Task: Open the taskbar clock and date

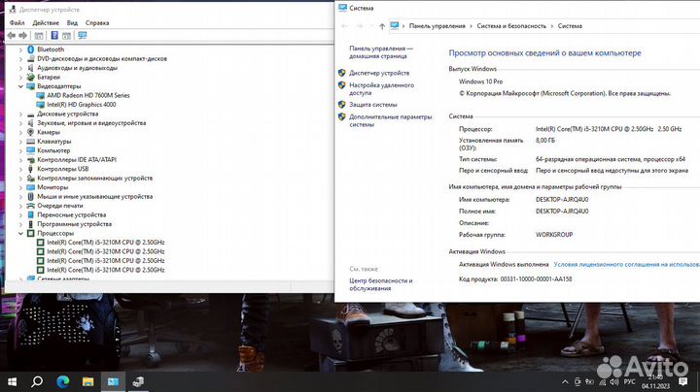Action: pos(655,381)
